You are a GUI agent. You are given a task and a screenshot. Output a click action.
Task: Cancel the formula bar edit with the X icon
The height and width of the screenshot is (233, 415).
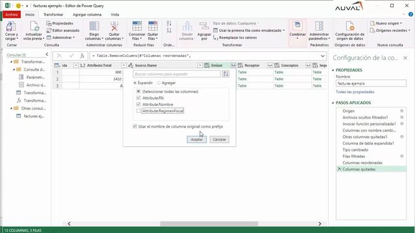pos(59,56)
